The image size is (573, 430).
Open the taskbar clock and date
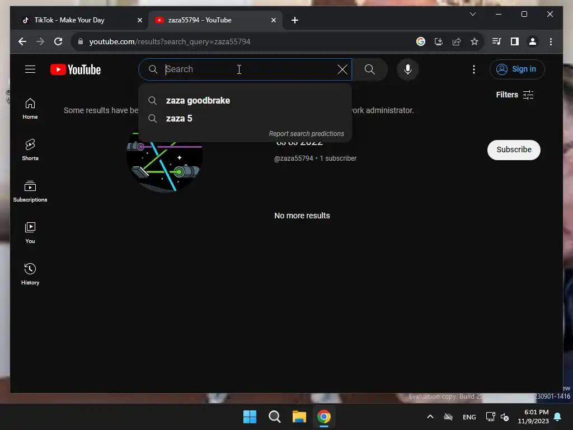[533, 417]
